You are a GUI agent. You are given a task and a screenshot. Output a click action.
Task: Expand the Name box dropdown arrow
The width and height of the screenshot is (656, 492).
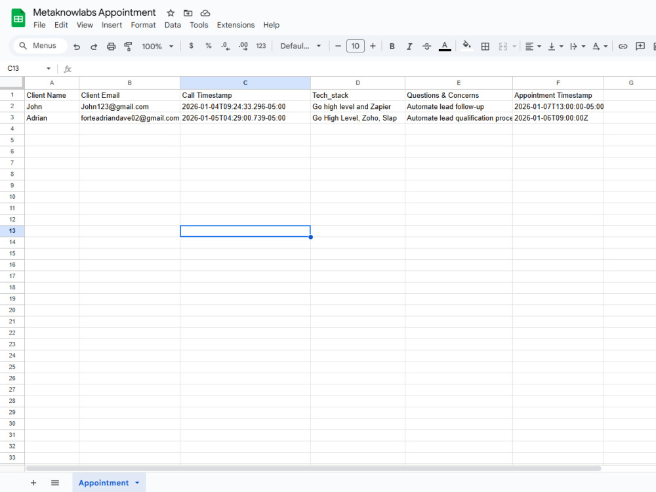[49, 68]
